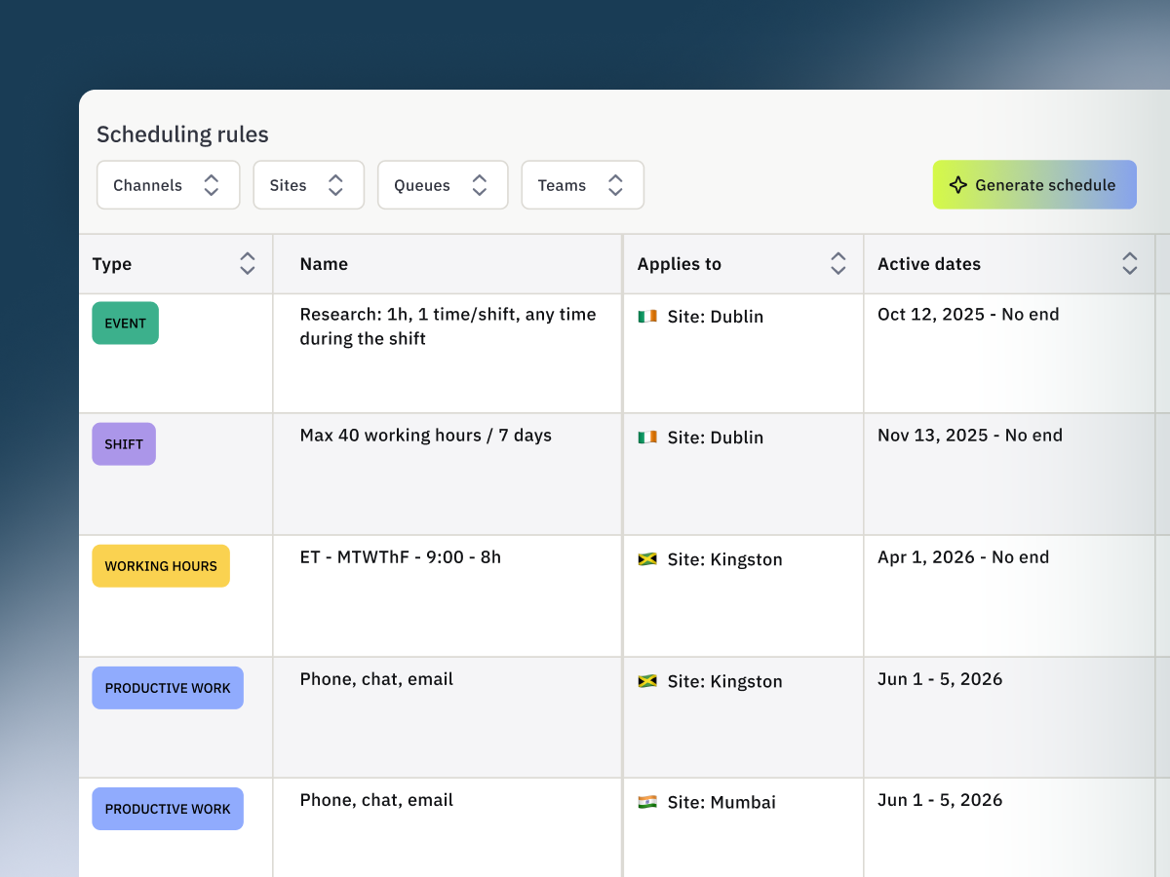
Task: Click the Site: Mumbai cell
Action: (722, 803)
